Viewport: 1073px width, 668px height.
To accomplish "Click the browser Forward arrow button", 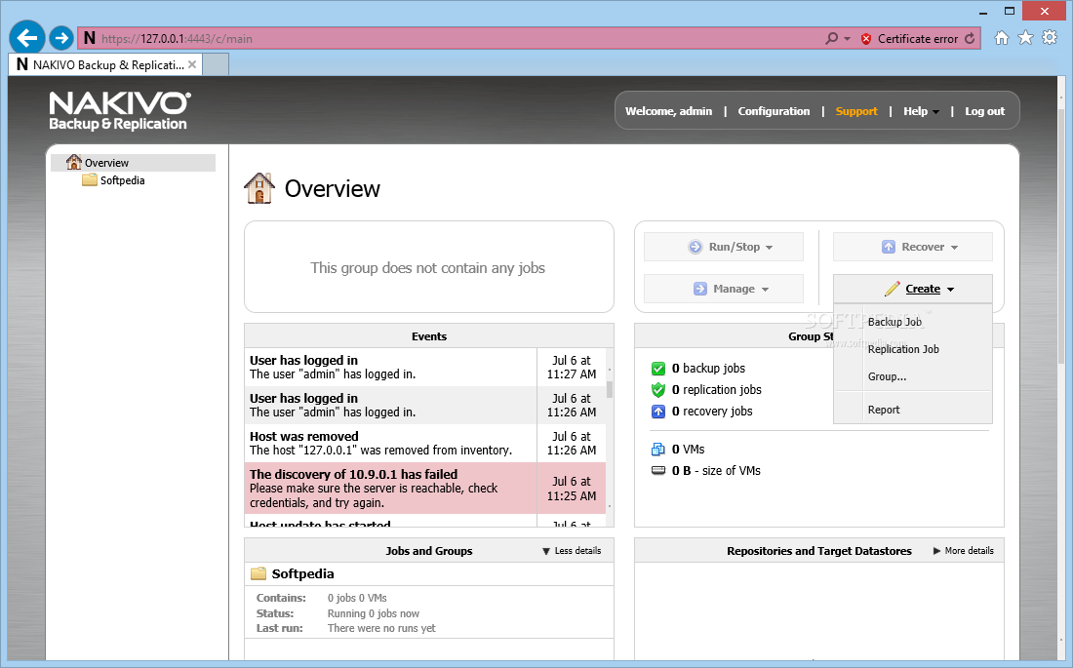I will coord(60,38).
